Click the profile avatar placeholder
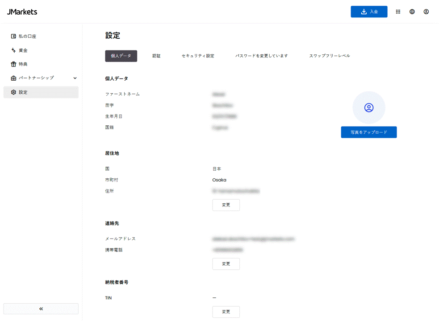 (x=369, y=107)
